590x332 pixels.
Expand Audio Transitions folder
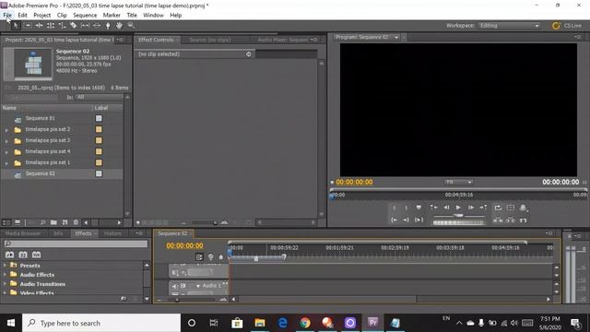[x=5, y=284]
